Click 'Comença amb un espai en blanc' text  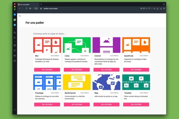[x=50, y=34]
